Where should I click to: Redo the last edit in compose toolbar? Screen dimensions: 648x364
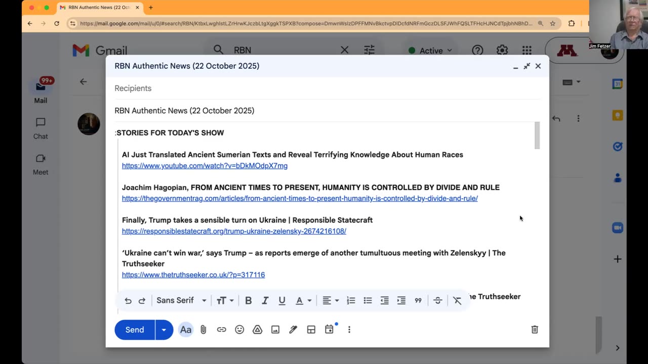click(142, 301)
